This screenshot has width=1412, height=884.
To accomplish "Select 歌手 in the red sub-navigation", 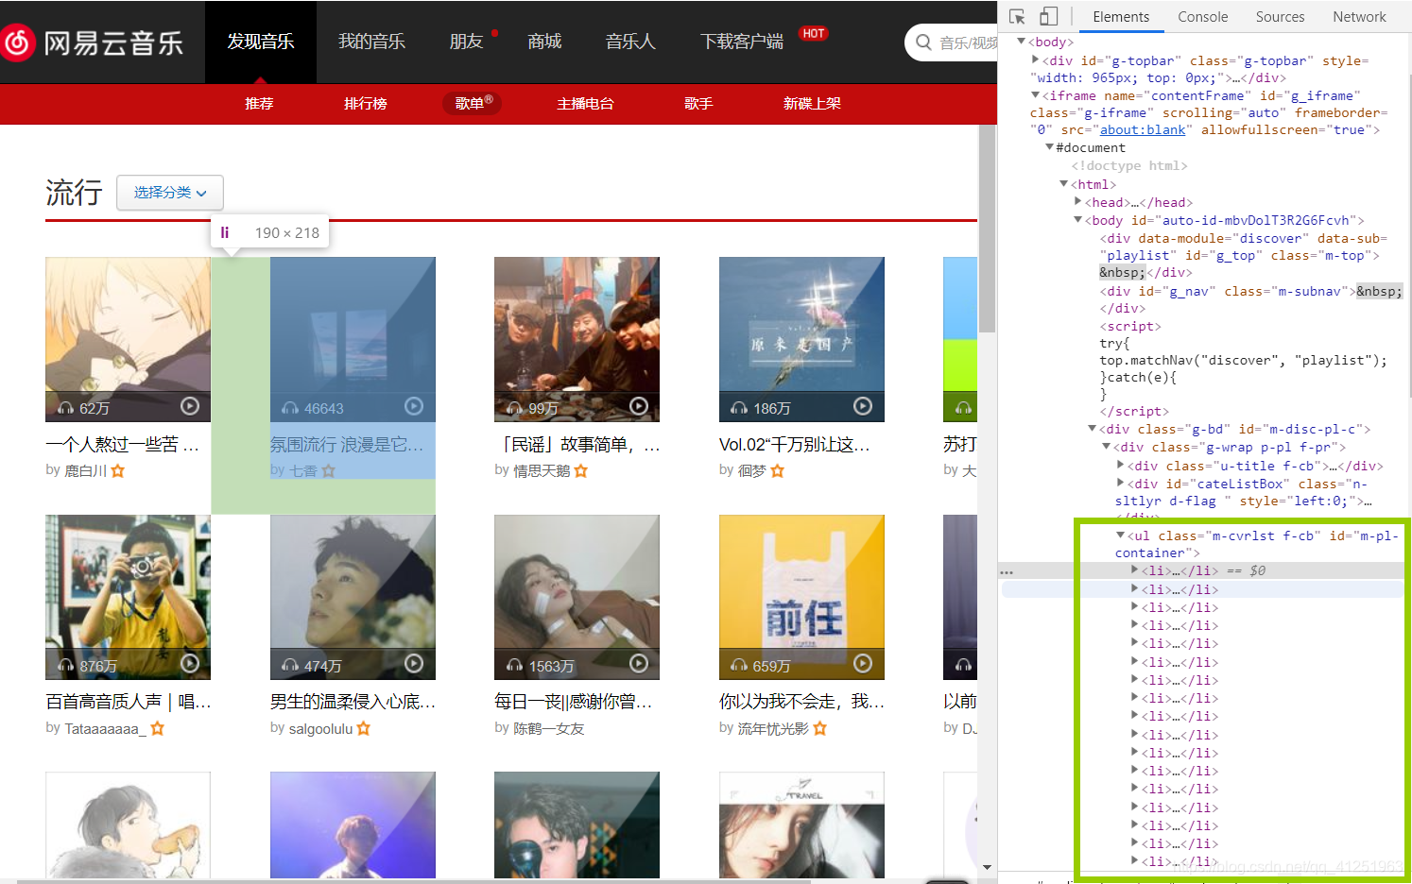I will click(698, 104).
